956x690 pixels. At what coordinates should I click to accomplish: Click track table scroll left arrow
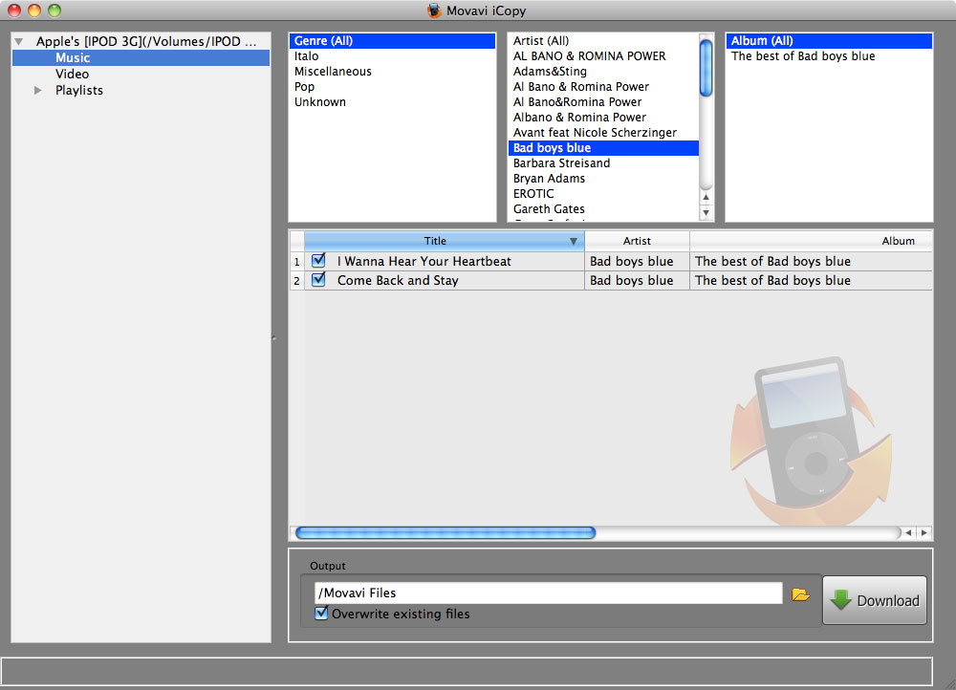tap(909, 532)
